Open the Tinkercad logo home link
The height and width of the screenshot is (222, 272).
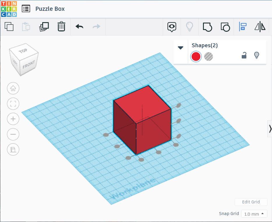9,9
